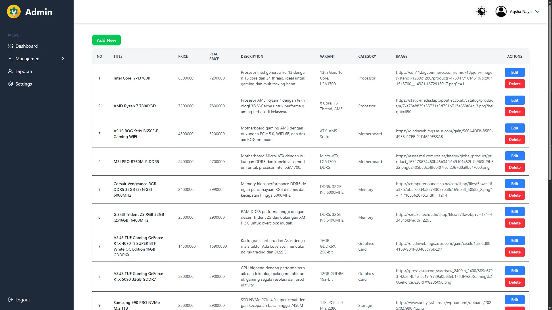Viewport: 552px width, 310px height.
Task: Delete the RTX 5090 32GB GDDR7 row
Action: pyautogui.click(x=515, y=282)
